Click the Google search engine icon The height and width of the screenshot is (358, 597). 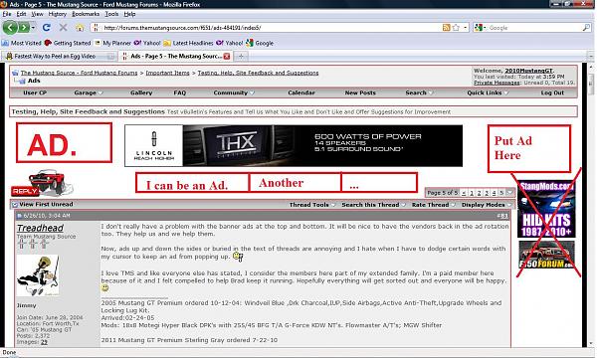click(479, 28)
